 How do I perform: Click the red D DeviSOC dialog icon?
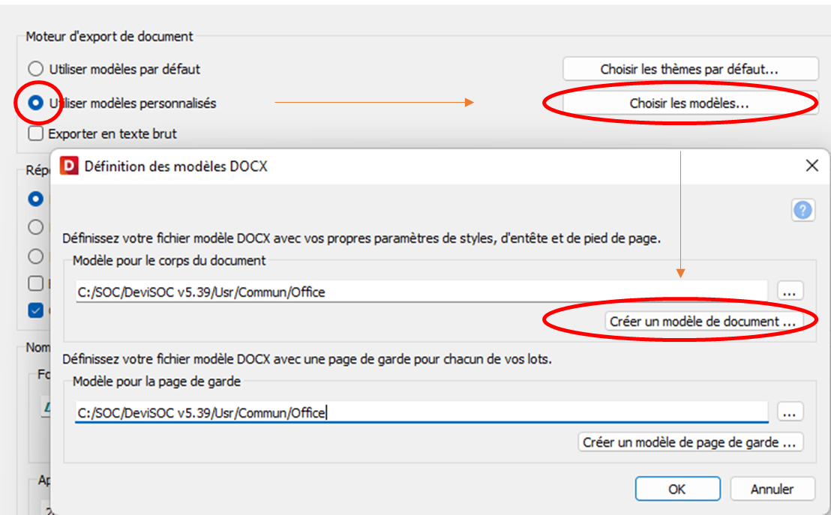[69, 166]
